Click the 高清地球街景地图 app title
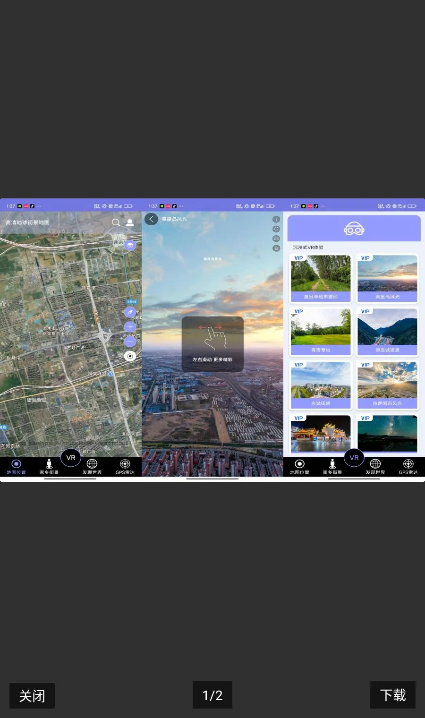Screen dimensions: 425x718 coord(27,222)
